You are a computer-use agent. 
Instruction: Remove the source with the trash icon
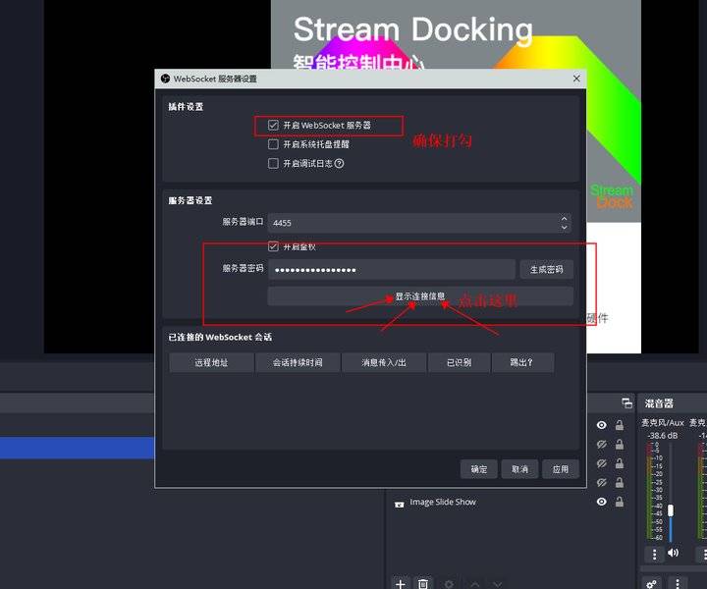pyautogui.click(x=423, y=584)
